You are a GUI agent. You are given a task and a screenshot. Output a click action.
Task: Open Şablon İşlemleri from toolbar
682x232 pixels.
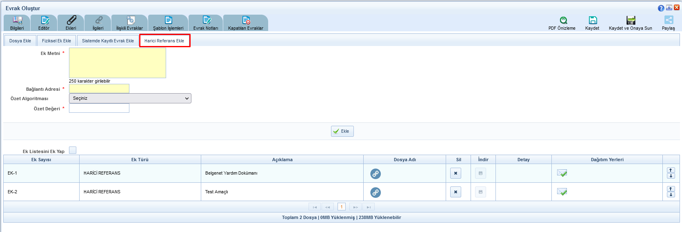point(168,23)
